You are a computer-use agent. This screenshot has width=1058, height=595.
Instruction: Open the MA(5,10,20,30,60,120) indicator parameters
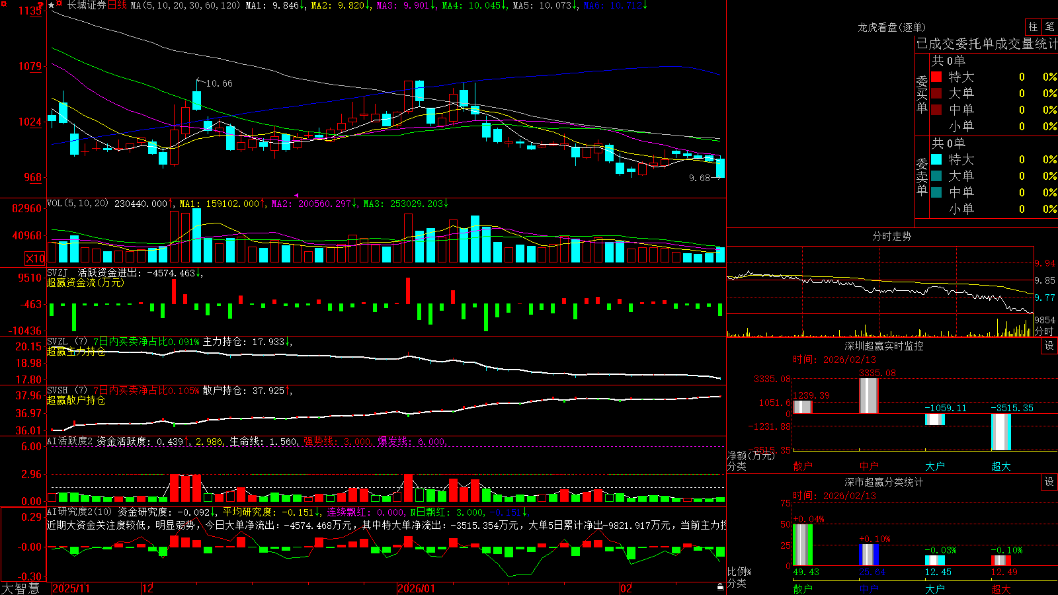coord(185,5)
